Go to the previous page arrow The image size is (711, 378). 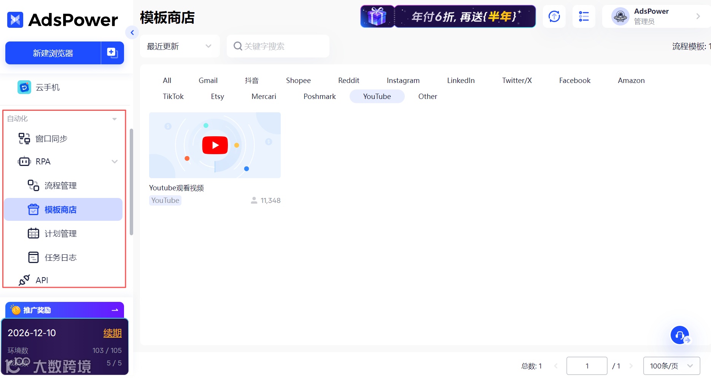[x=556, y=366]
